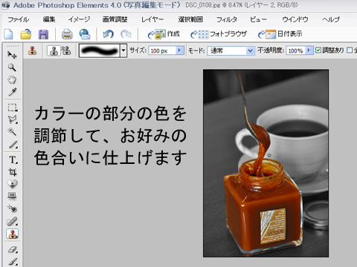Viewport: 357px width, 267px height.
Task: Open the ヘルプ menu
Action: point(331,19)
